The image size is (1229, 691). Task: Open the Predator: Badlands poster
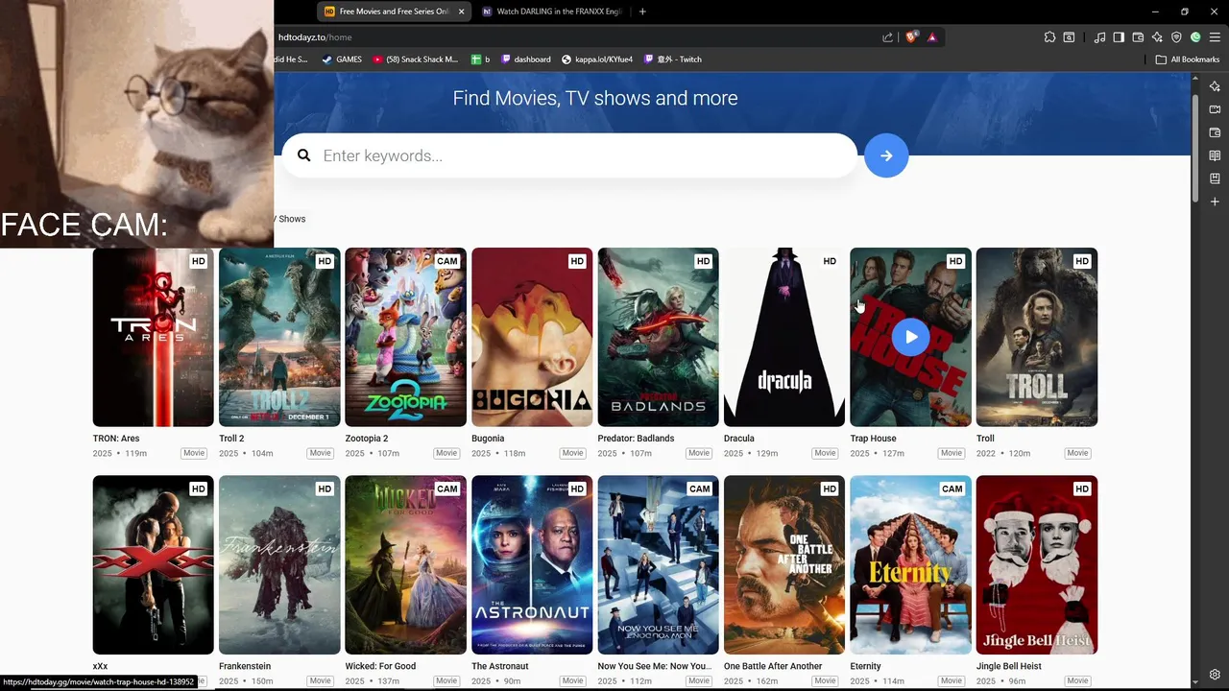point(658,337)
